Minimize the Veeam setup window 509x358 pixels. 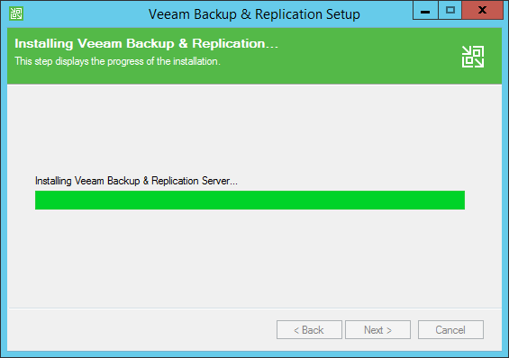tap(425, 11)
